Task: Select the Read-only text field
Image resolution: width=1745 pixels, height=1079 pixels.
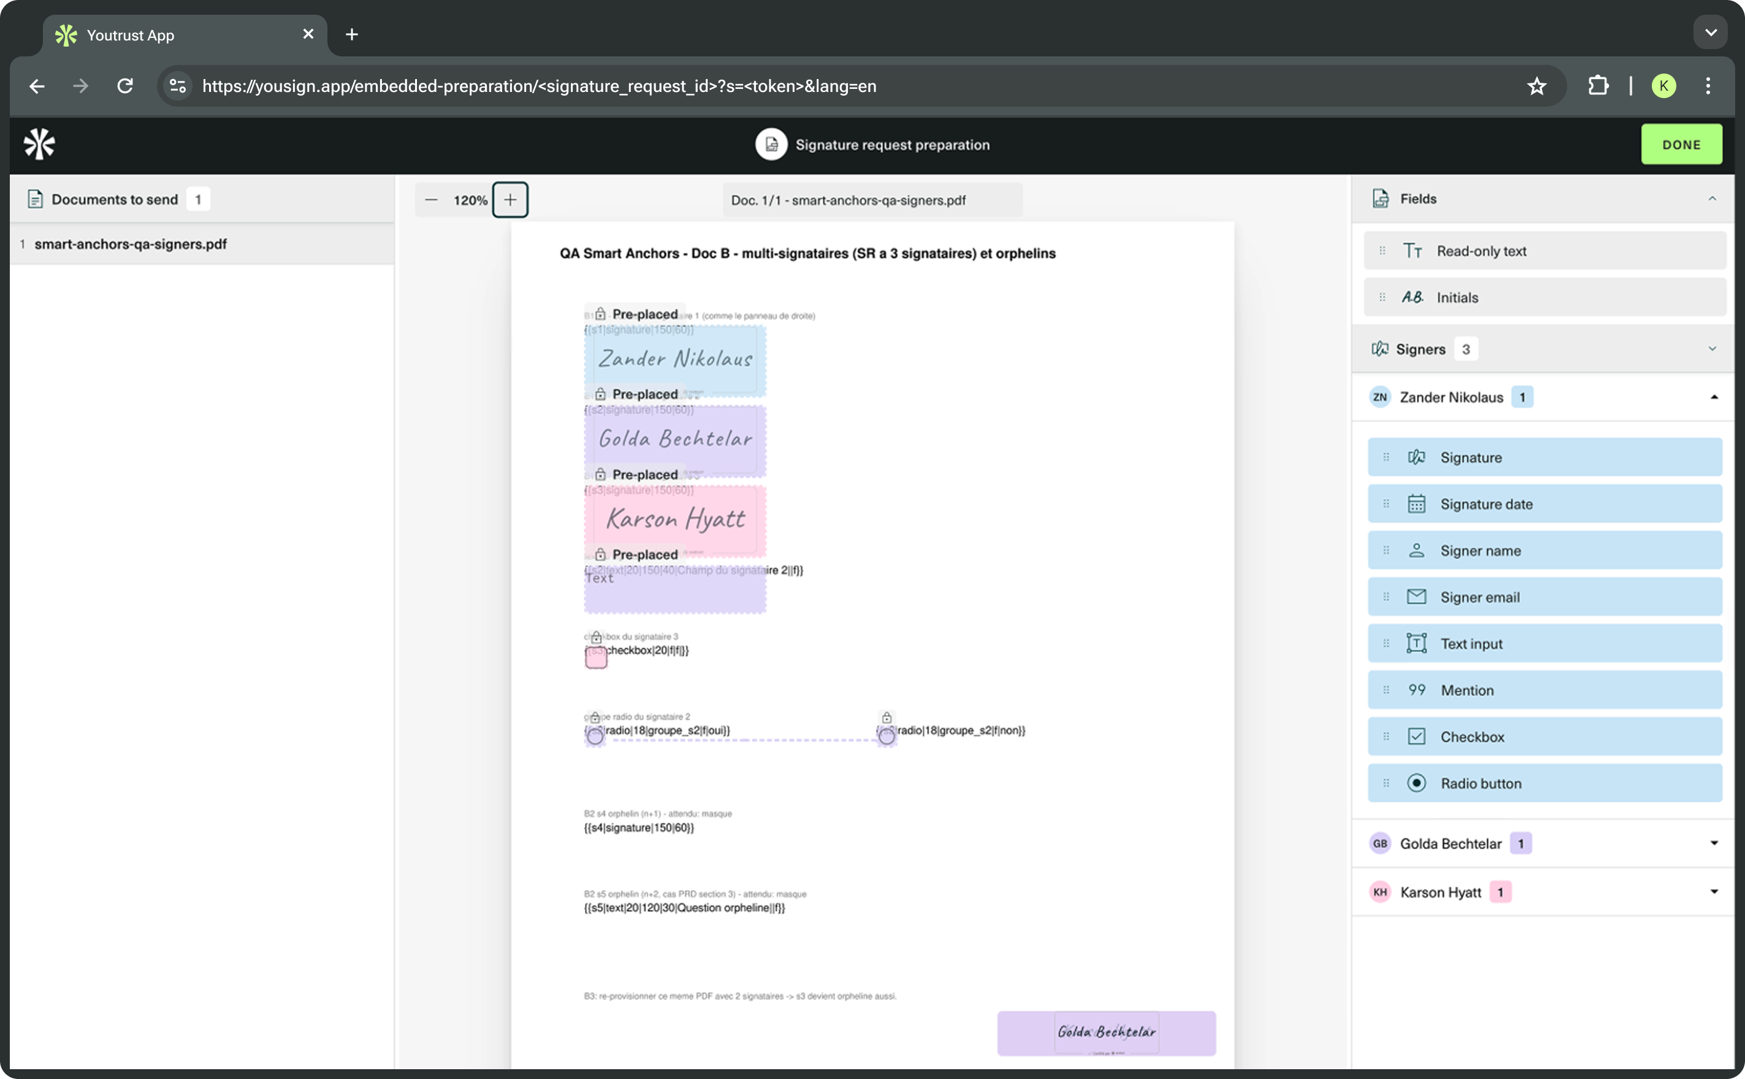Action: 1545,251
